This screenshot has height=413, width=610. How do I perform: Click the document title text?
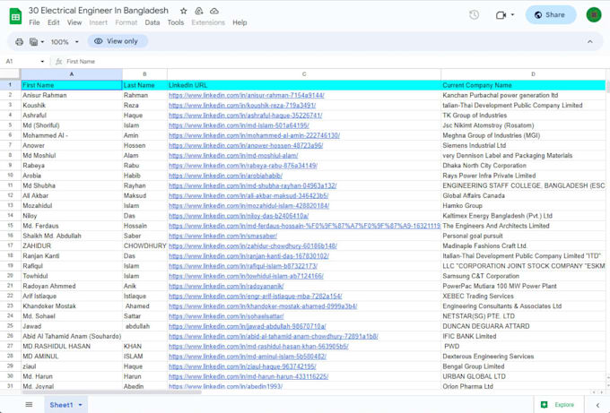(99, 11)
